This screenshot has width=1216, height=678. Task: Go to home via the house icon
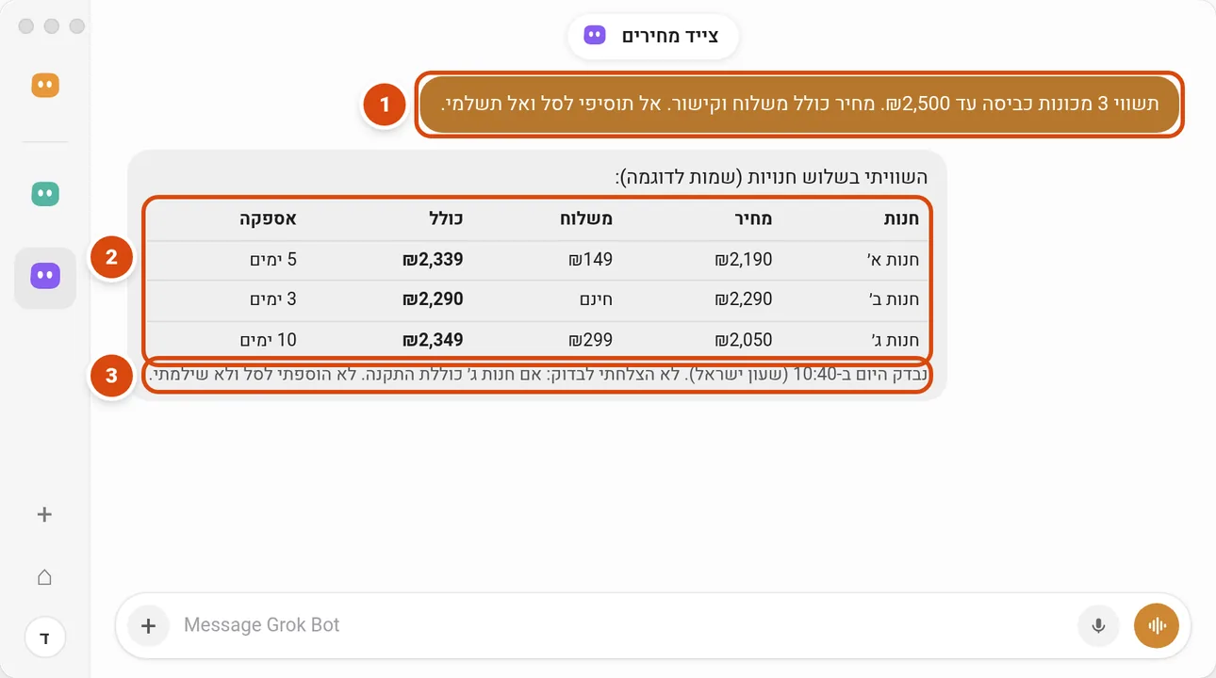44,577
